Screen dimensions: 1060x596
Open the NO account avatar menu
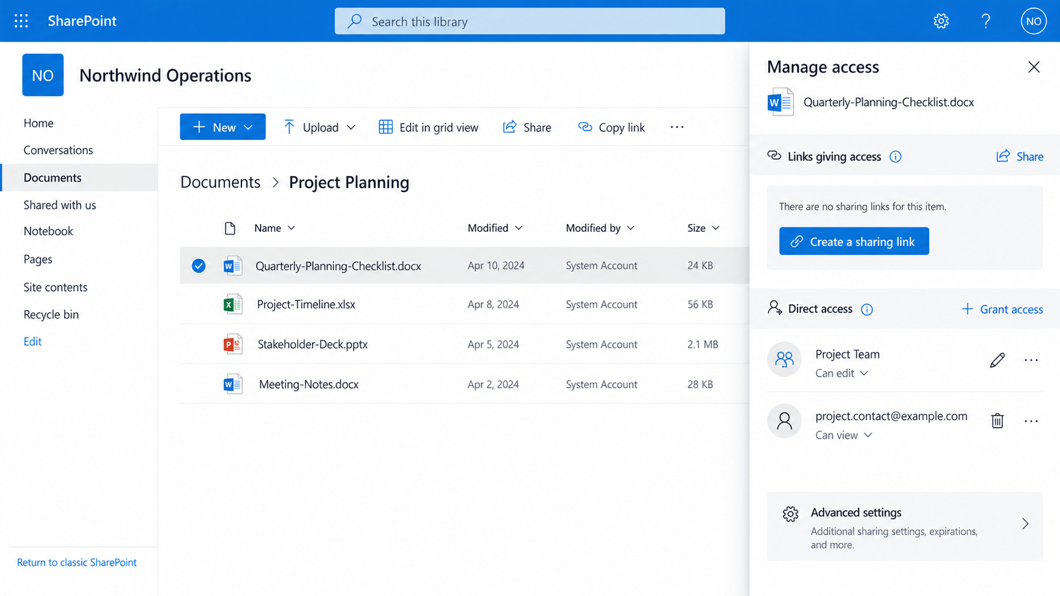(1033, 21)
